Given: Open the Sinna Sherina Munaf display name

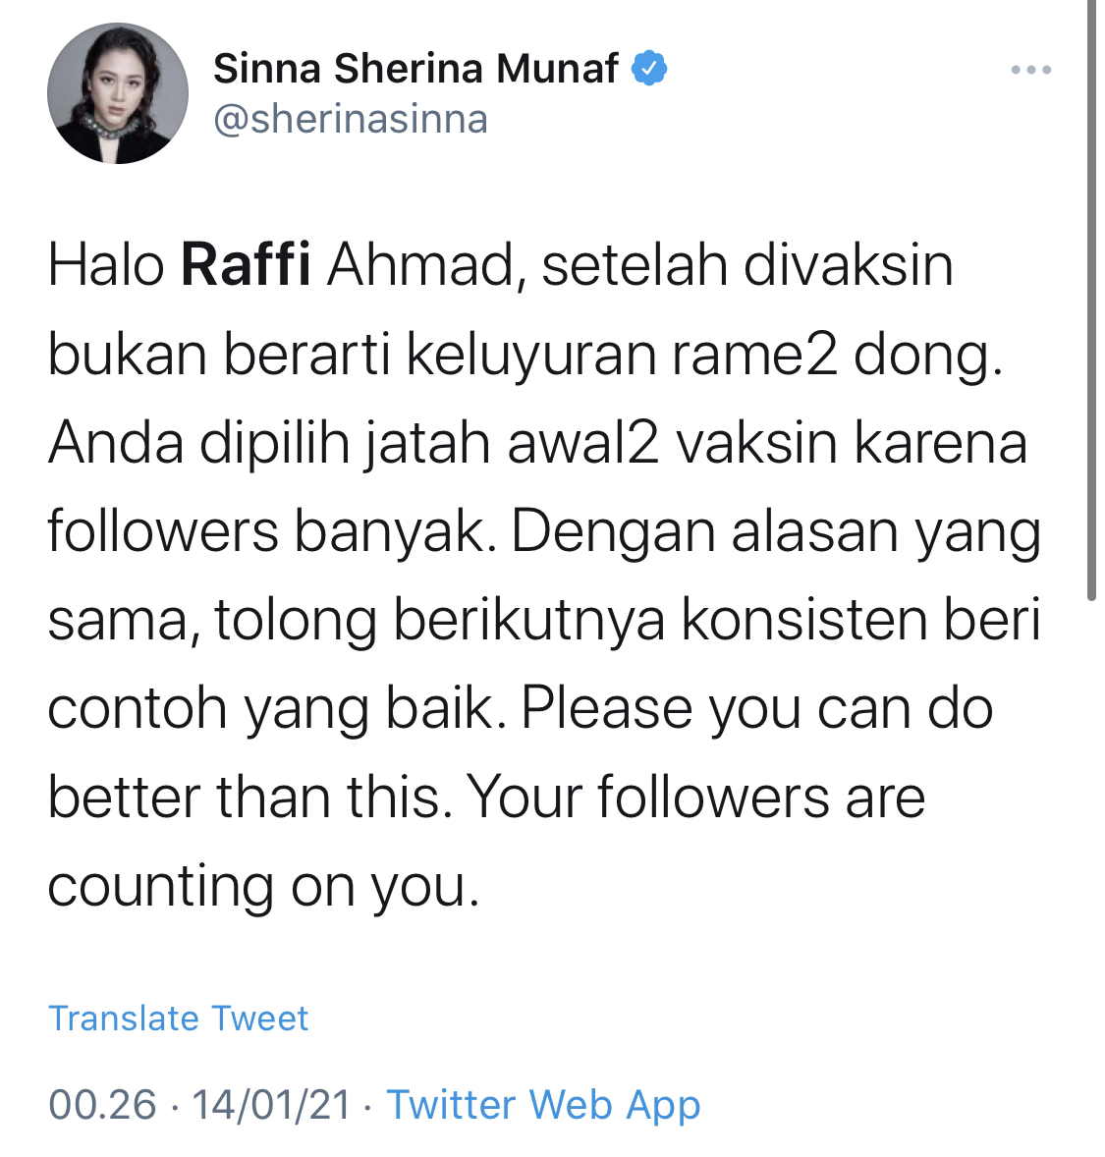Looking at the screenshot, I should click(415, 69).
